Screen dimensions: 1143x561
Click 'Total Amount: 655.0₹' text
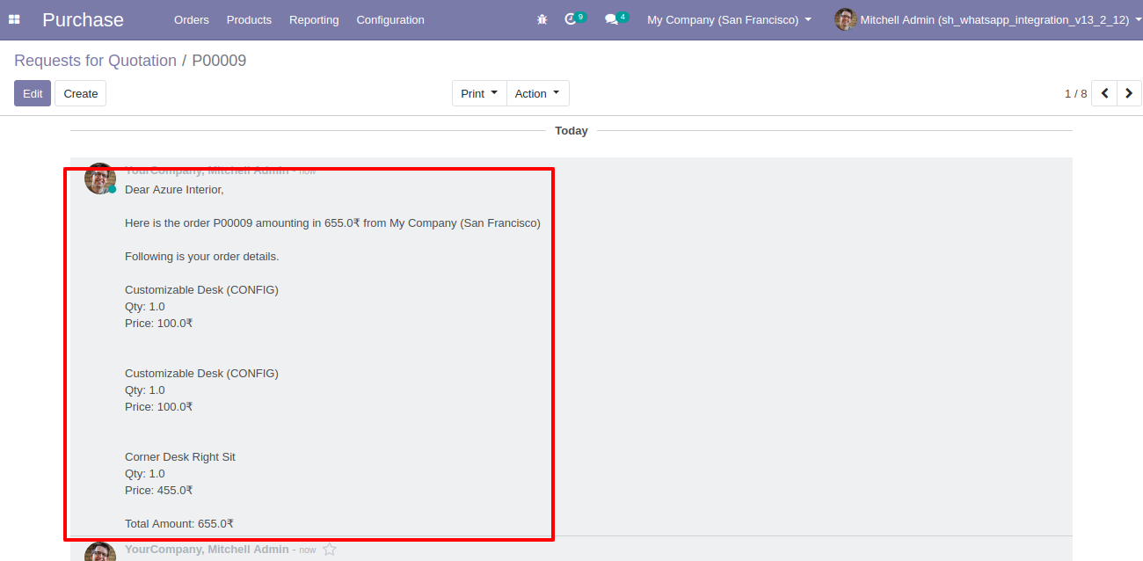179,523
